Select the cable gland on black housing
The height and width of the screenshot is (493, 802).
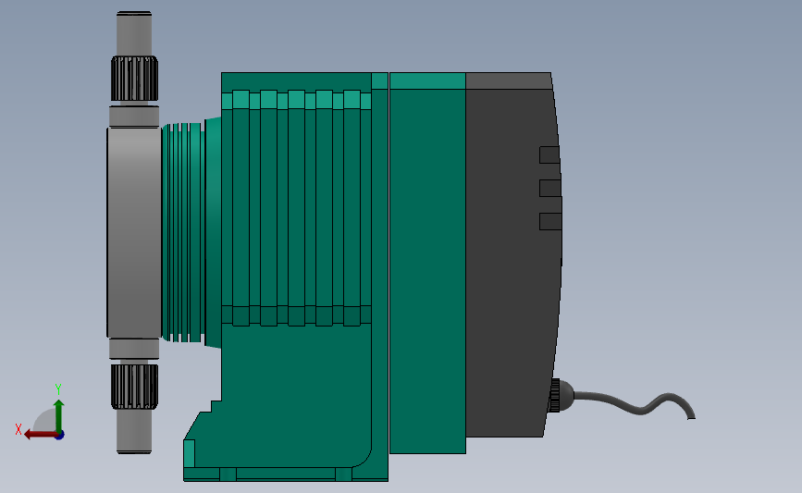click(561, 395)
